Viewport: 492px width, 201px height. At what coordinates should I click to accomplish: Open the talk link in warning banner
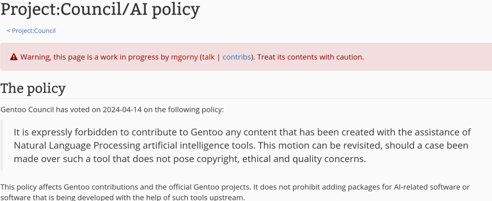coord(208,57)
